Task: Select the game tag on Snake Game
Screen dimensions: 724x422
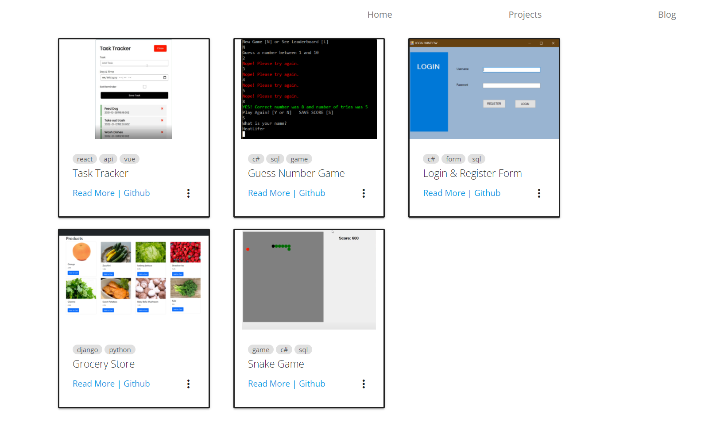Action: (x=260, y=349)
